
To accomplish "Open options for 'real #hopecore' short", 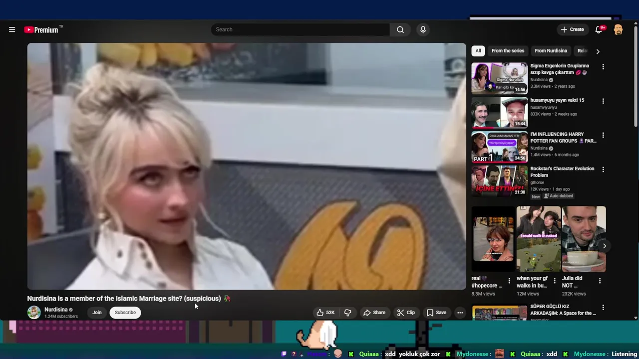I will tap(509, 281).
